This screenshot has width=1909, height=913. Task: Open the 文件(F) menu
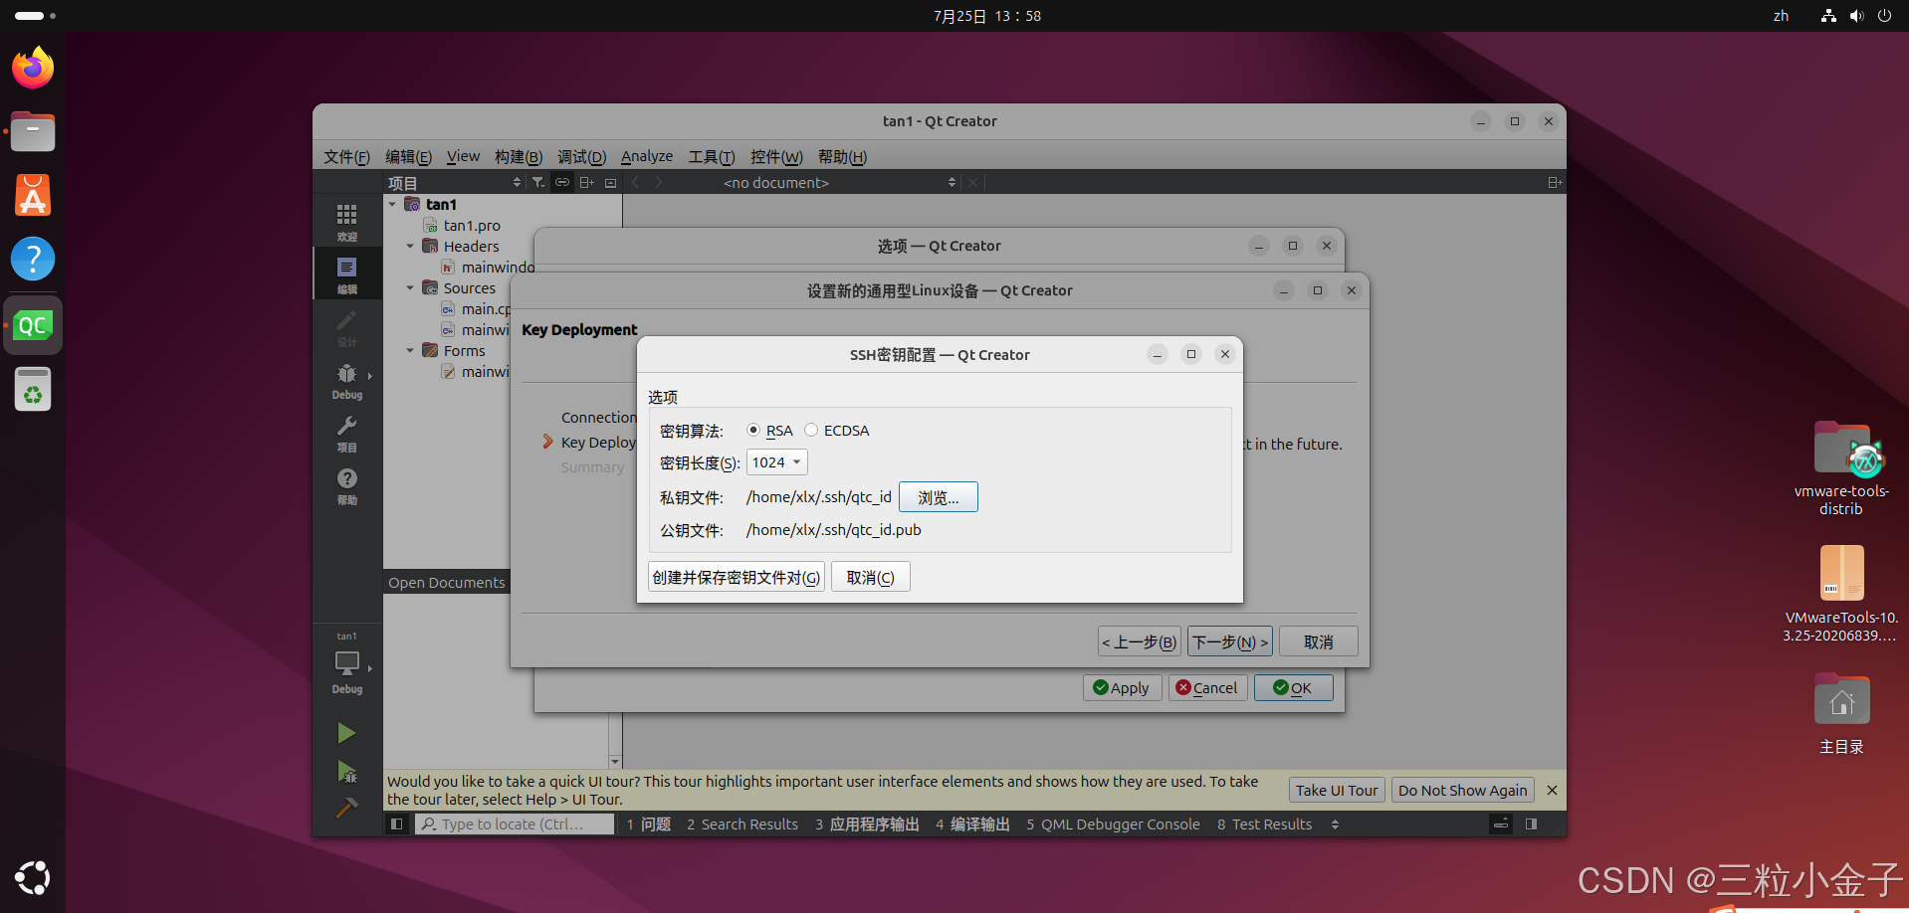click(346, 156)
